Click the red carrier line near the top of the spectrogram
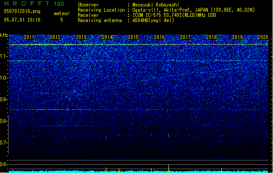Image resolution: width=273 pixels, height=173 pixels. tap(138, 45)
